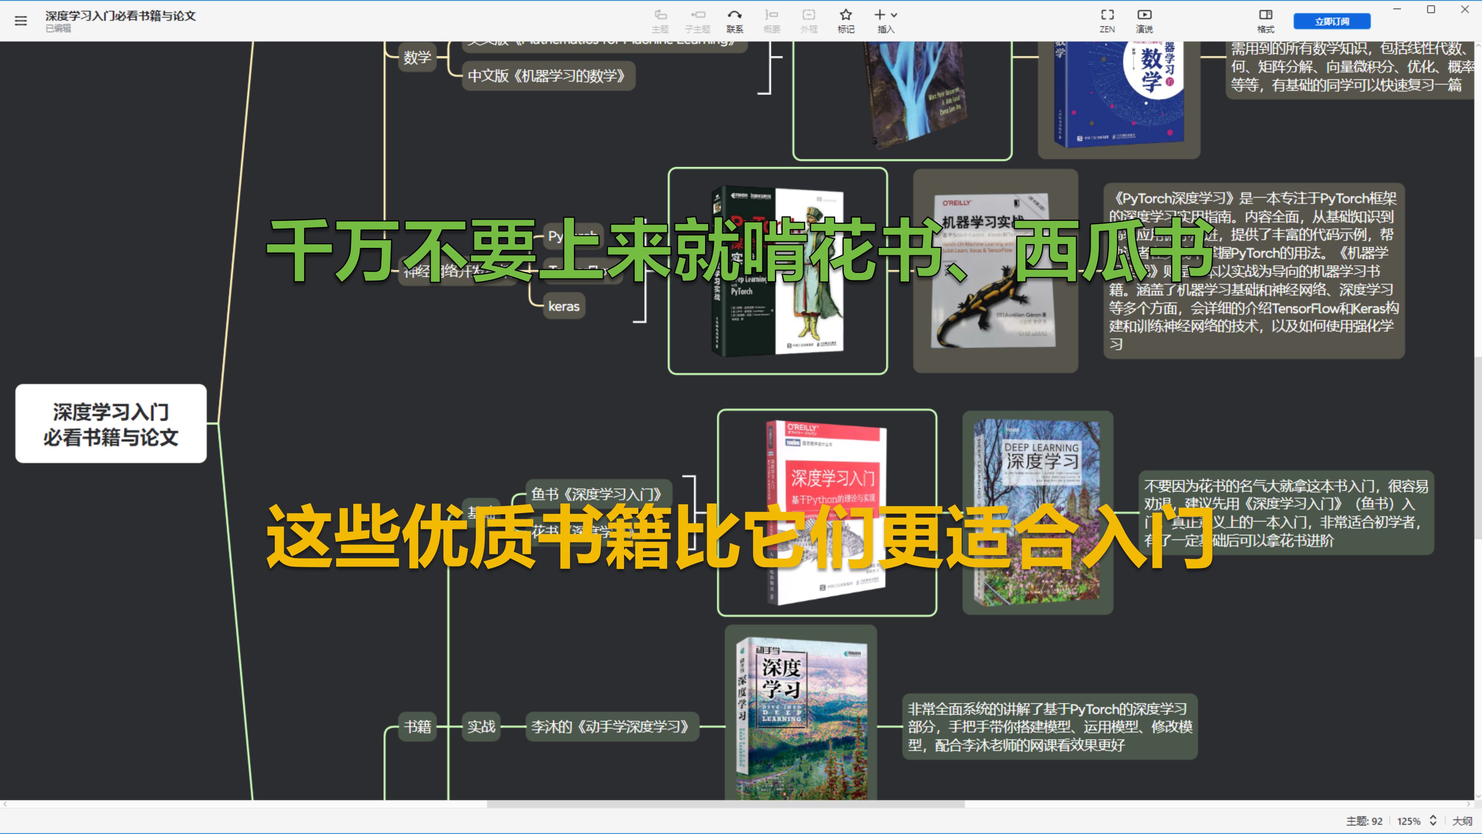
Task: Start the Pitch presentation mode
Action: click(x=1144, y=21)
